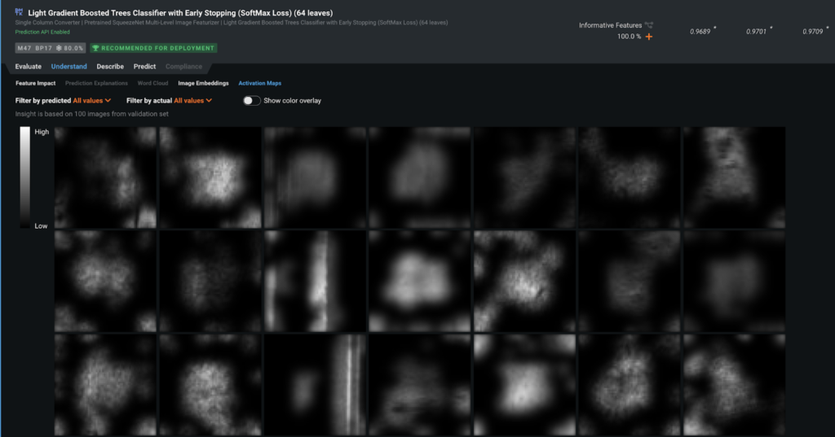
Task: Click the model title Light Gradient Boosted Trees Classifier
Action: point(180,13)
